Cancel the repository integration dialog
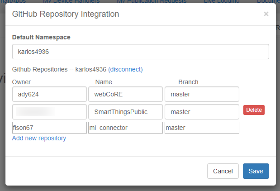 [x=223, y=171]
